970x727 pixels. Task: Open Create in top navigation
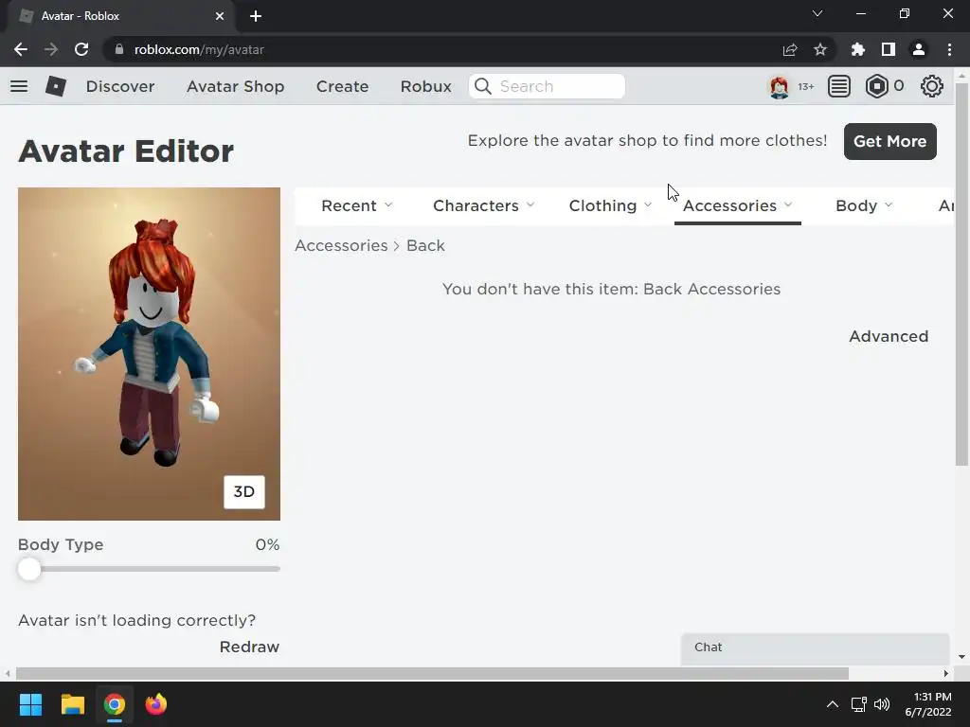tap(343, 86)
